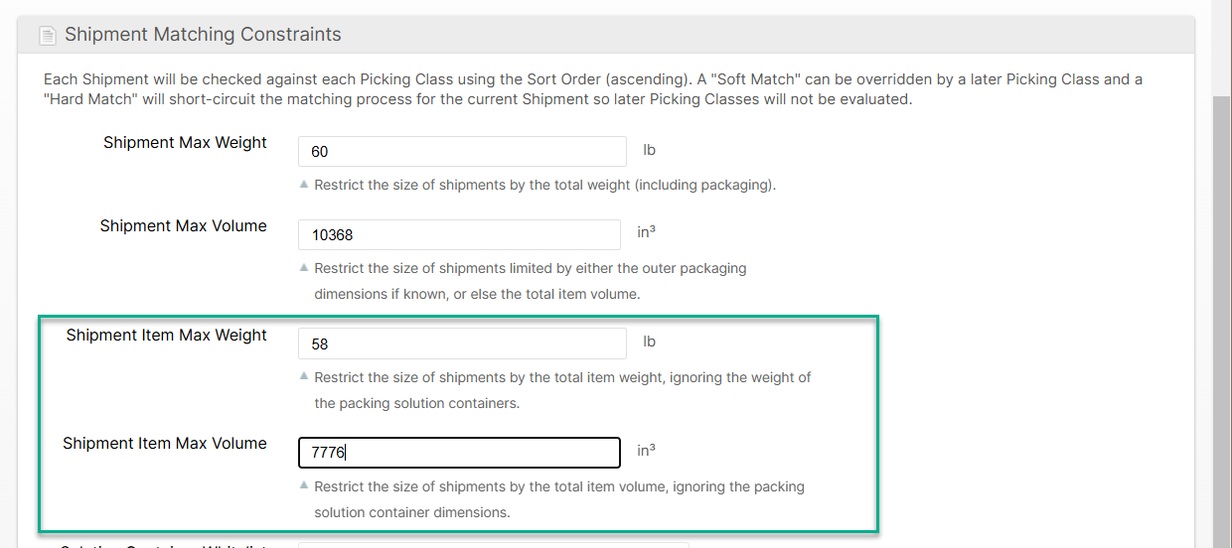Click into the Shipment Item Max Volume field
The width and height of the screenshot is (1232, 548).
tap(459, 453)
